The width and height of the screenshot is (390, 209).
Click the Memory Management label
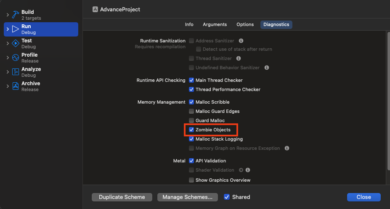(x=162, y=102)
